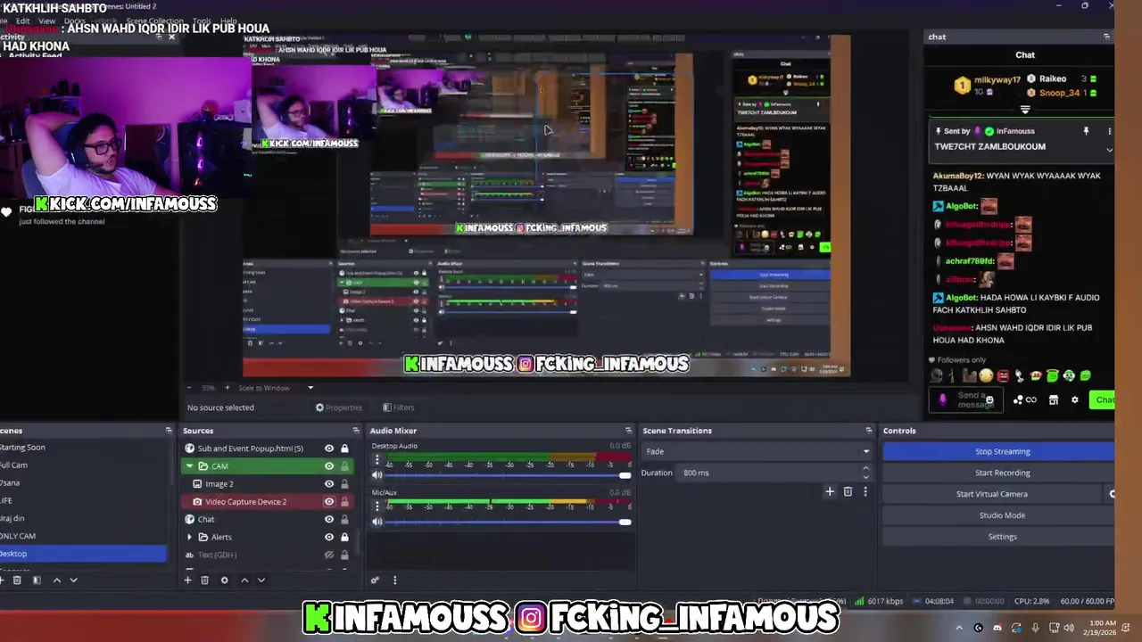Image resolution: width=1142 pixels, height=642 pixels.
Task: Hide the Alerts group
Action: [329, 537]
